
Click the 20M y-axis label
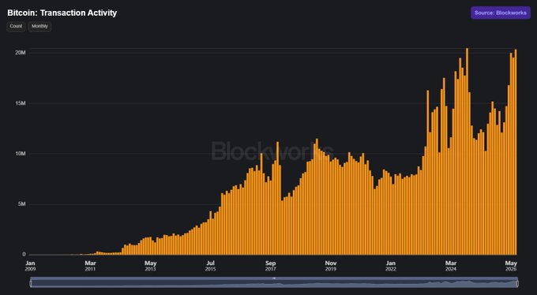(21, 52)
